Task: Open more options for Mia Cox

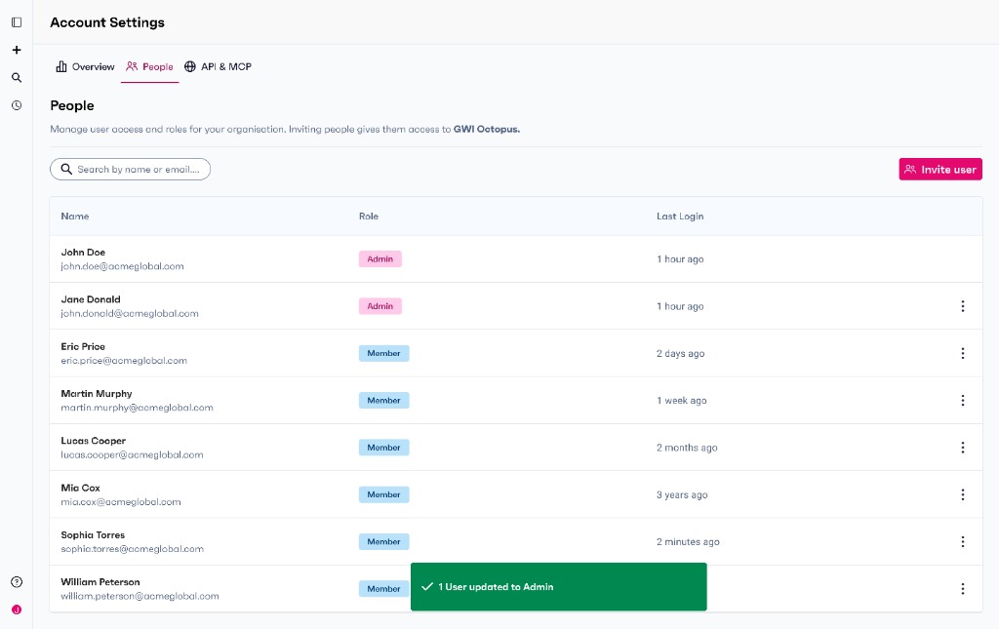Action: pyautogui.click(x=963, y=494)
